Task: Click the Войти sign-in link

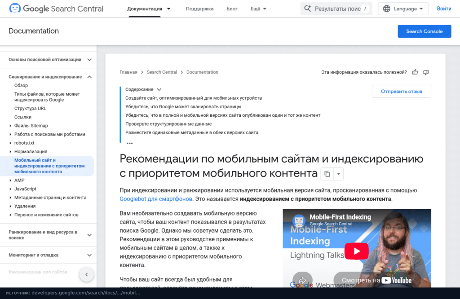Action: [444, 9]
